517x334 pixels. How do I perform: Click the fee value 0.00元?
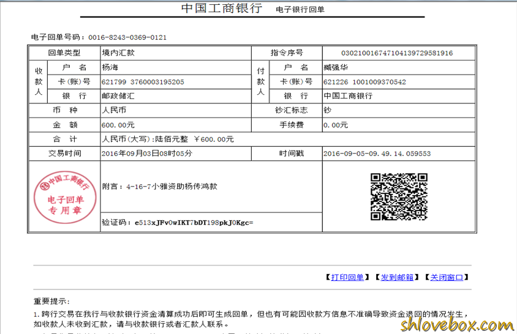(x=336, y=125)
